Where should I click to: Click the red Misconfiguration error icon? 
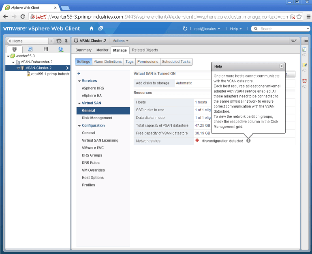click(x=197, y=140)
